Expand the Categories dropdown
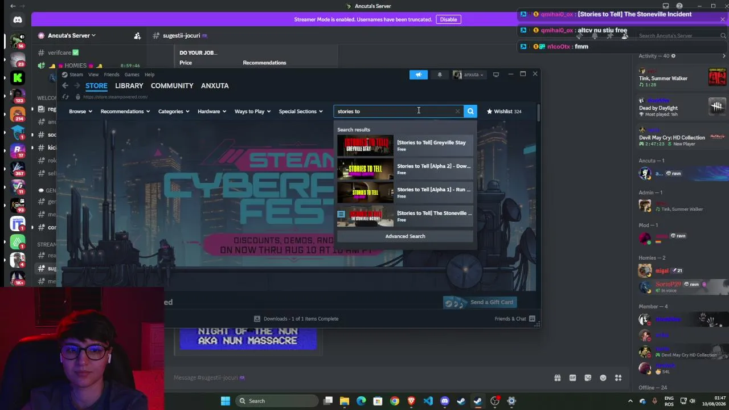729x410 pixels. pos(174,111)
